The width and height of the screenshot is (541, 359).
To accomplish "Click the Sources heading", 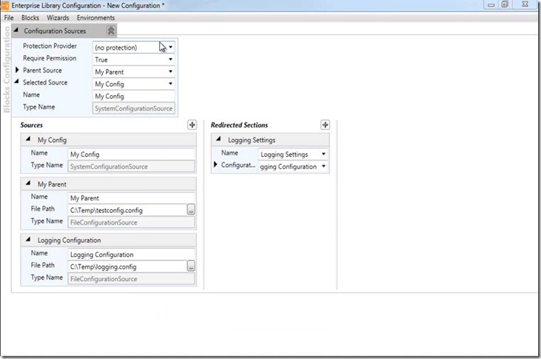I will tap(31, 125).
